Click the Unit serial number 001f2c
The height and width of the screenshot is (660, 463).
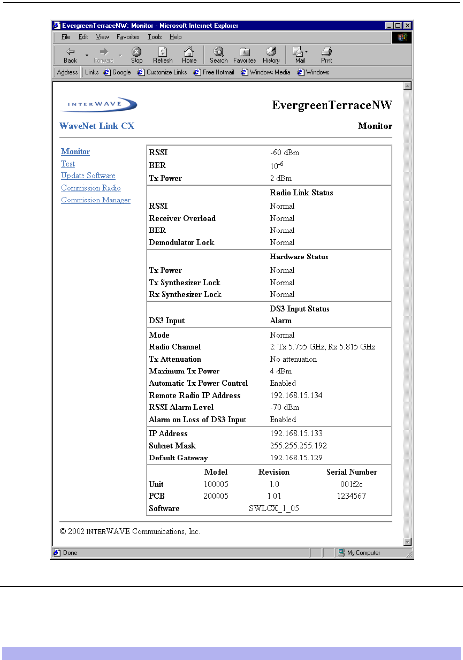(352, 484)
